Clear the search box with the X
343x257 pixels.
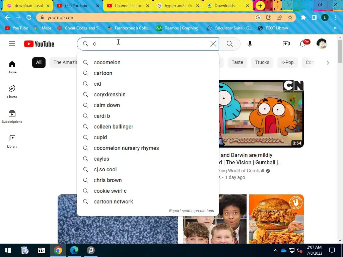point(213,44)
